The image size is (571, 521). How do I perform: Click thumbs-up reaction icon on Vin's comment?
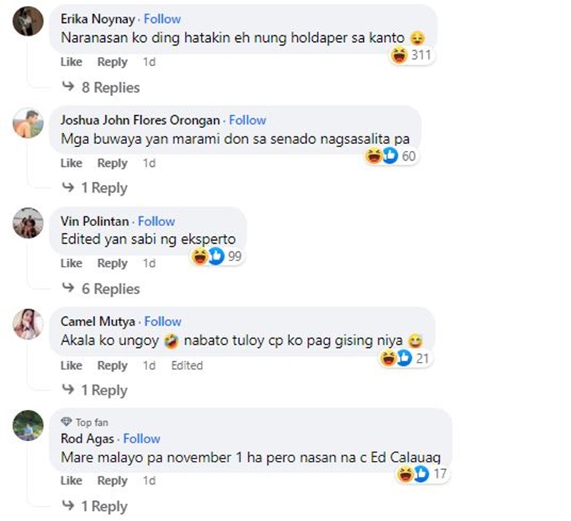216,256
